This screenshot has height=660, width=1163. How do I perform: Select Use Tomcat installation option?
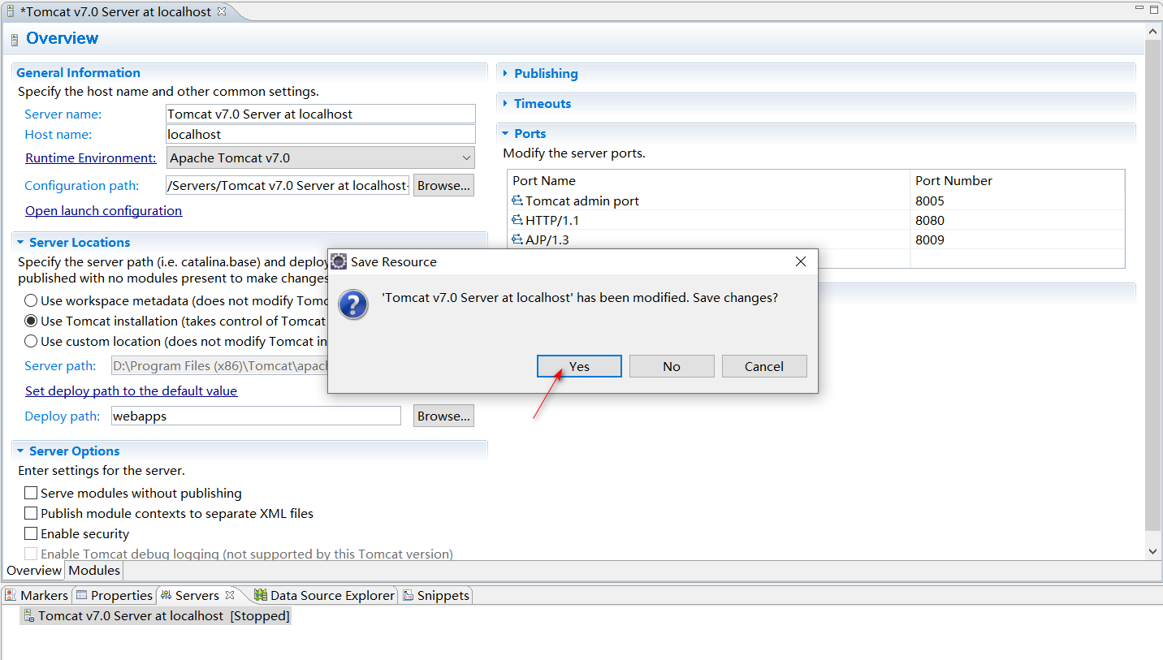[31, 321]
